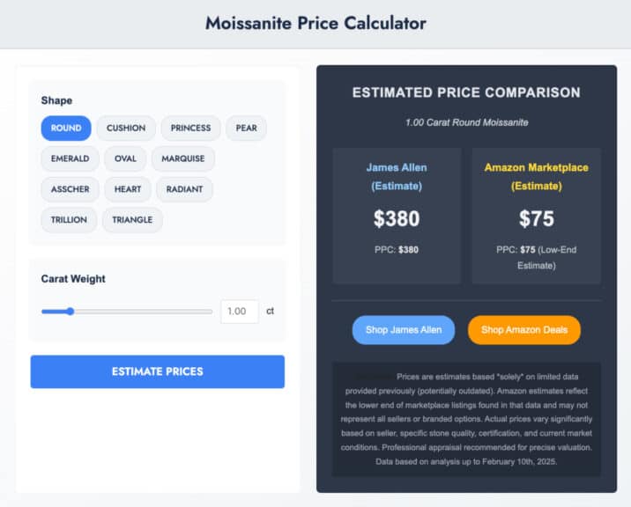The width and height of the screenshot is (631, 507).
Task: Choose the Emerald shape option
Action: click(x=70, y=159)
